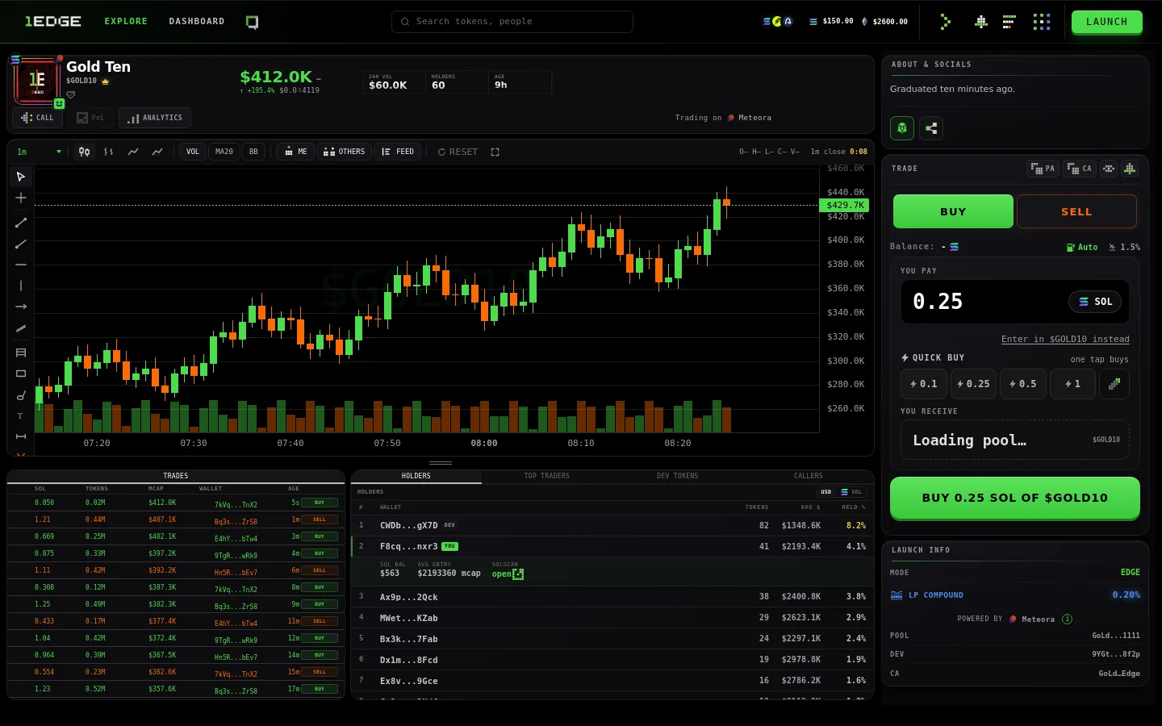The image size is (1162, 726).
Task: Switch to the CALLERS tab
Action: 809,476
